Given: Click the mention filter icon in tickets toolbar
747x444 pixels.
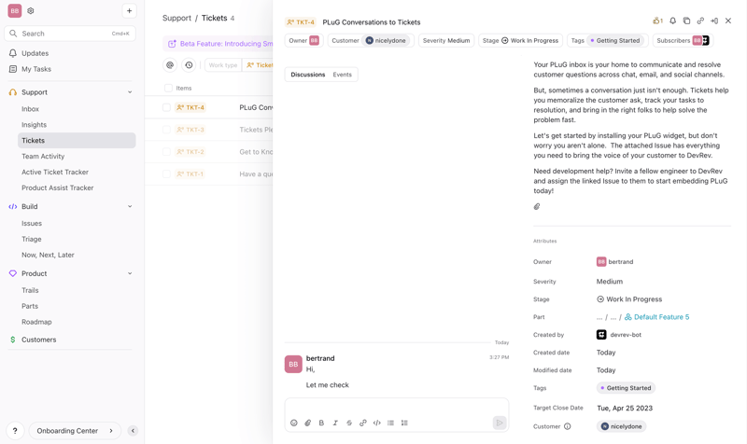Looking at the screenshot, I should tap(170, 64).
